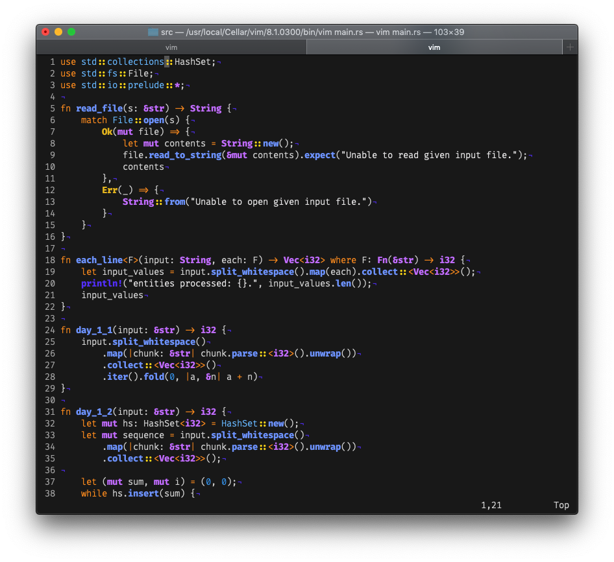
Task: Click 'input_values' on line 19
Action: pos(133,272)
